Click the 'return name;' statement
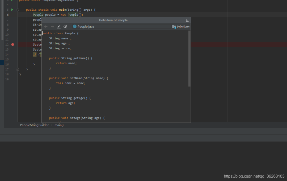This screenshot has width=287, height=181. point(66,63)
